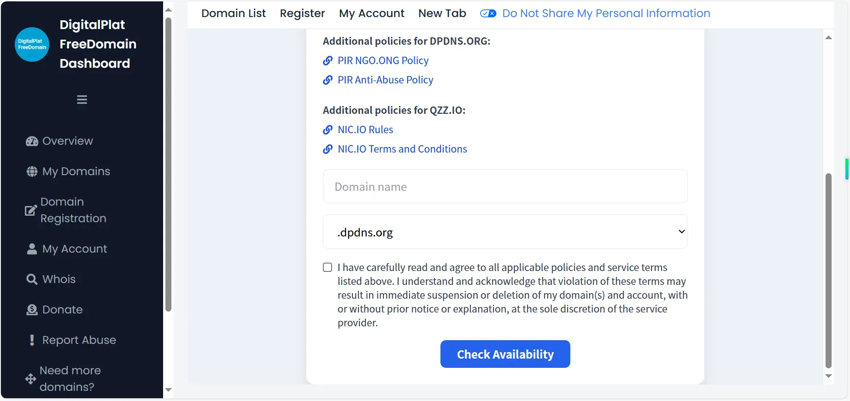Open Donate using the donation icon
This screenshot has height=401, width=850.
(x=32, y=310)
